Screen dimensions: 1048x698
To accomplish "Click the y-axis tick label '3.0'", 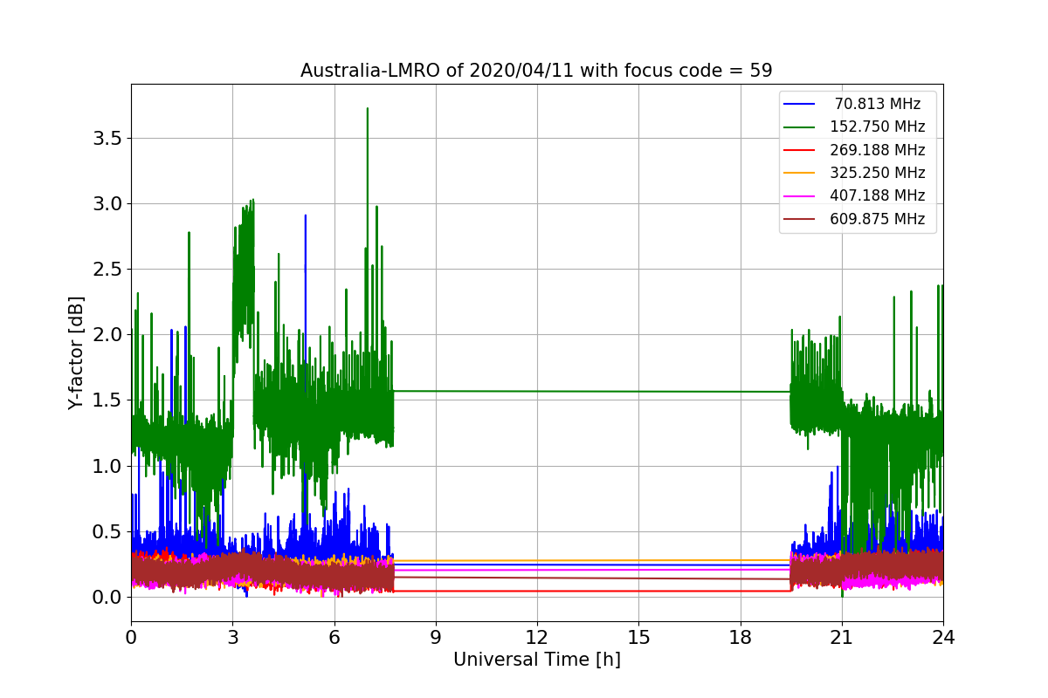I will (x=107, y=203).
